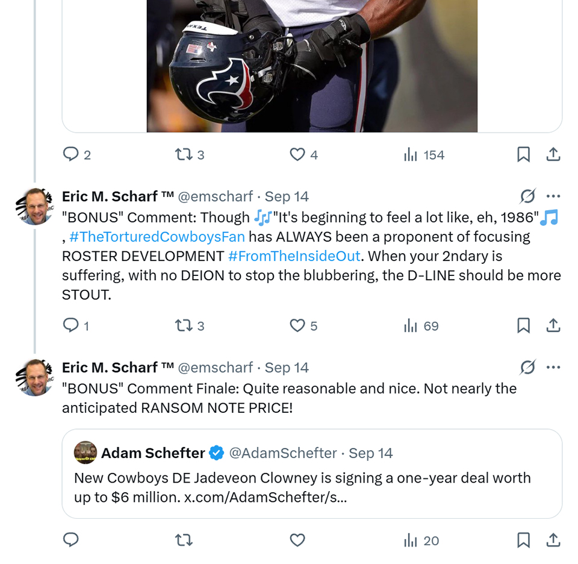The image size is (578, 564).
Task: Repost the Texans helmet photo tweet
Action: click(x=183, y=155)
